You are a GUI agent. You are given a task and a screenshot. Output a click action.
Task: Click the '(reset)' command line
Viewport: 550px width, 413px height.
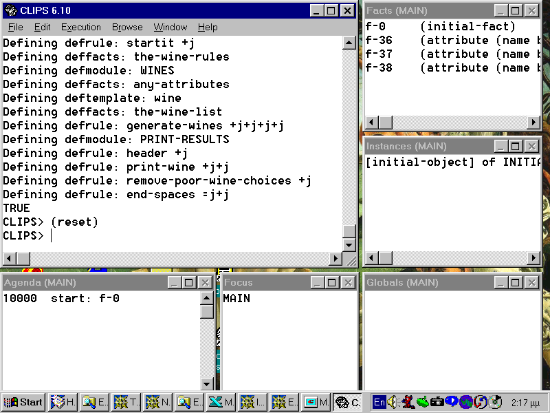[x=50, y=222]
